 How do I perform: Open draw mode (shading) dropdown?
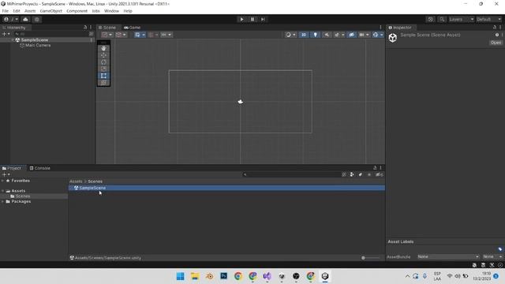point(290,35)
